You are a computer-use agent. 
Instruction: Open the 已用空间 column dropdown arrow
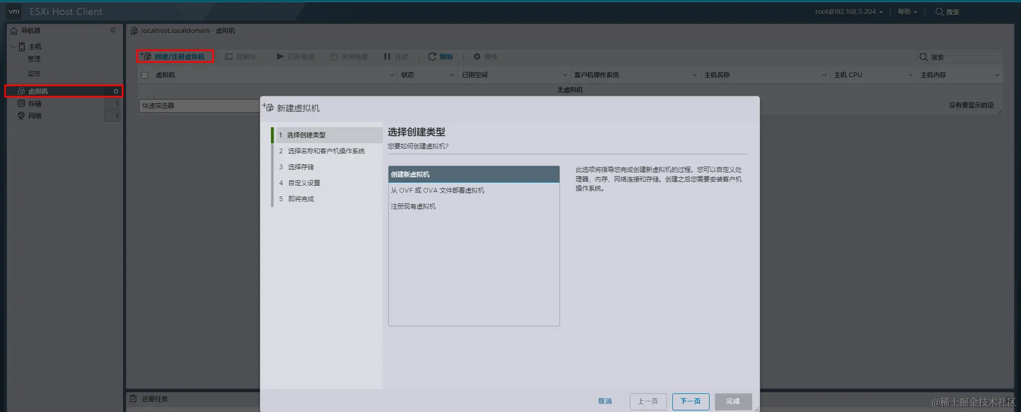565,75
